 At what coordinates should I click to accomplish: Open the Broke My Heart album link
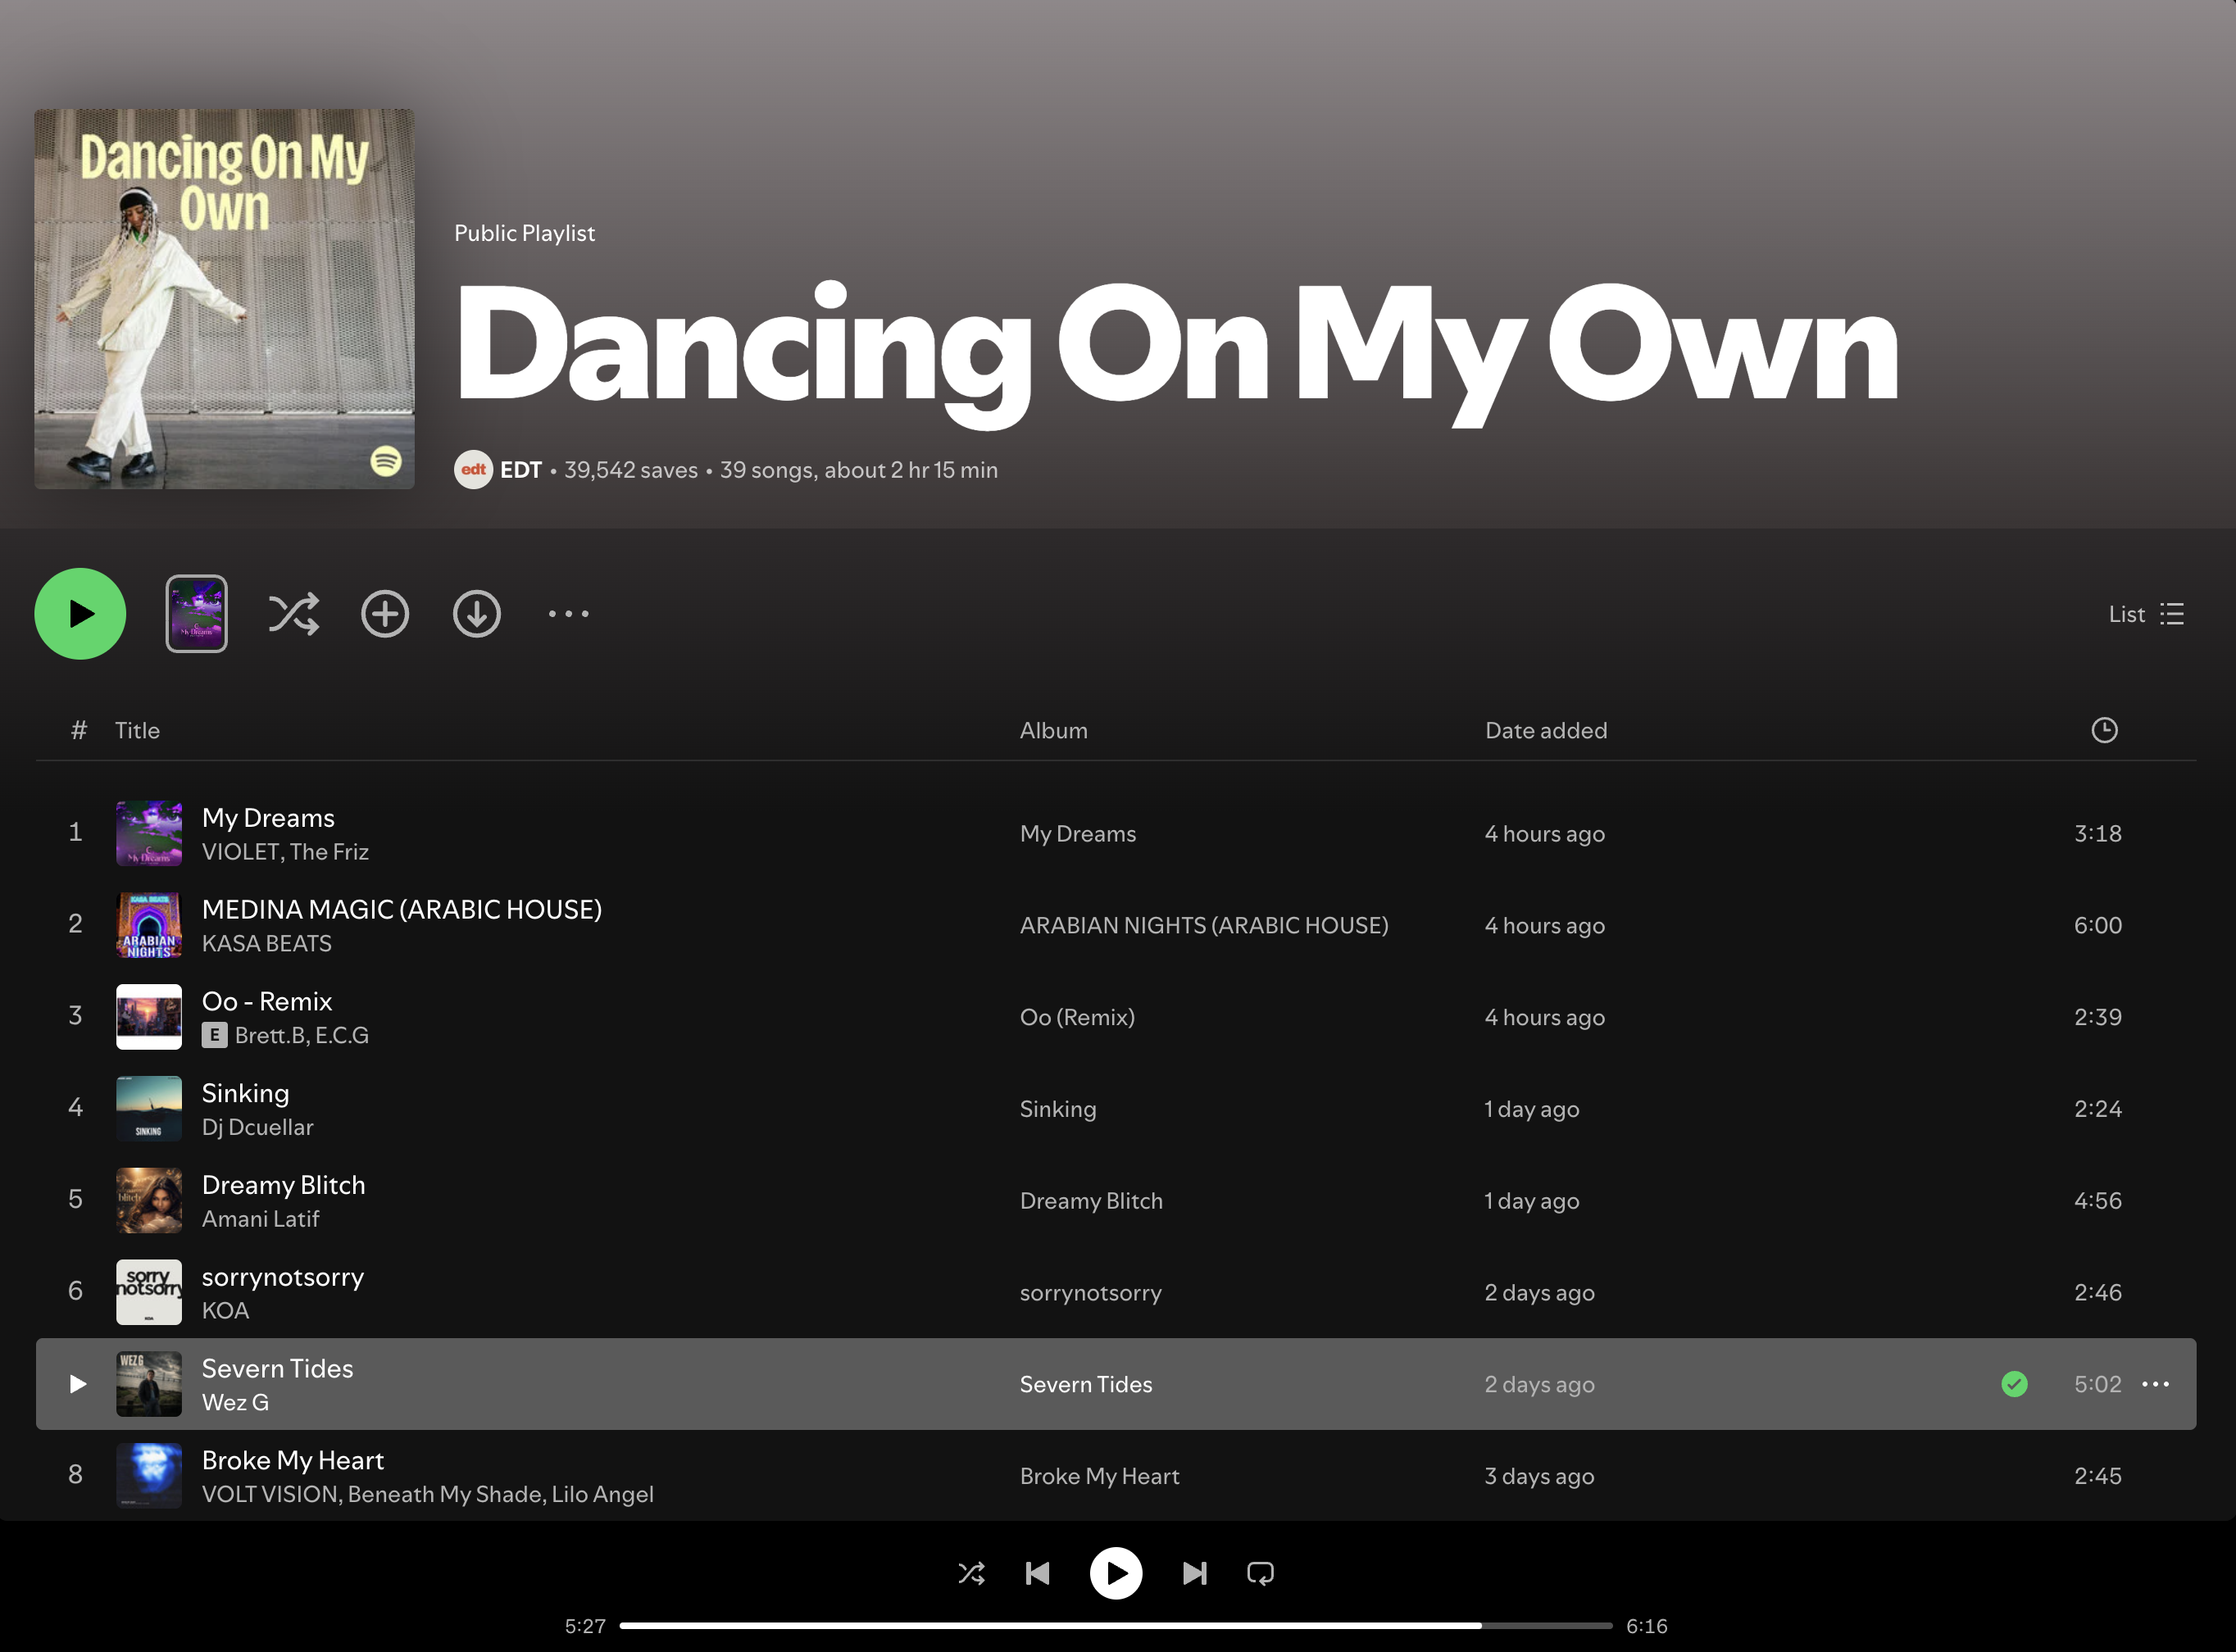pos(1099,1476)
